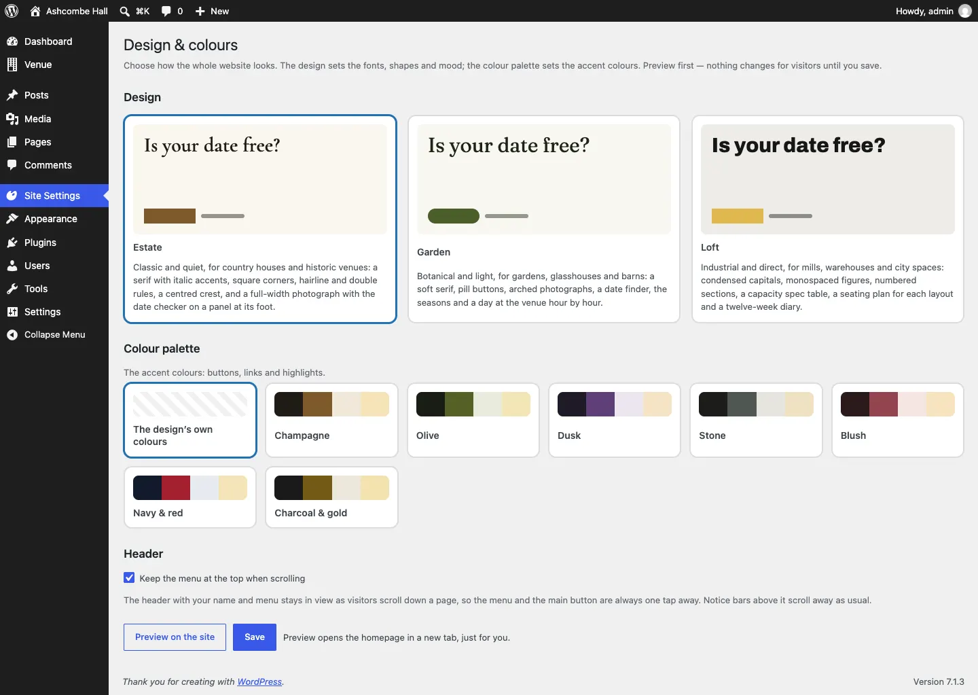The width and height of the screenshot is (978, 695).
Task: Click Collapse Menu text
Action: point(55,335)
